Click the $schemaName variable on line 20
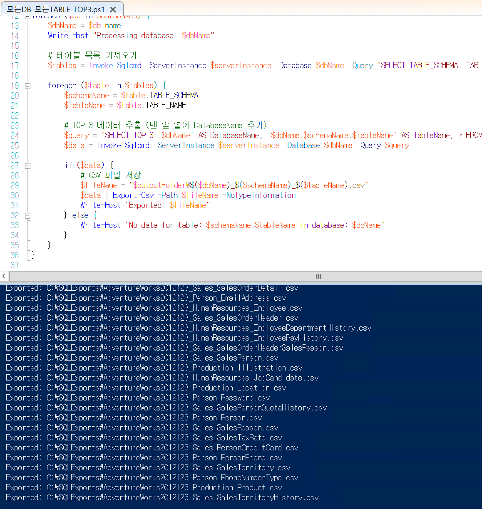Screen dimensions: 482x509 (x=86, y=95)
